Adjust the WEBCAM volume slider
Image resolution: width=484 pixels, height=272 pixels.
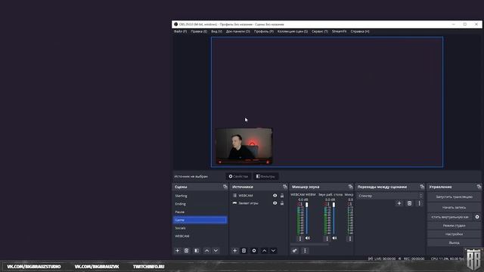click(x=306, y=218)
